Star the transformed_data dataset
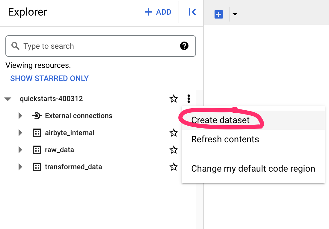This screenshot has height=229, width=329. point(174,167)
